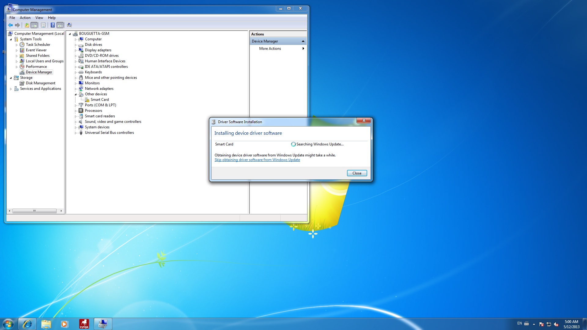Toggle Show/Hide Console Tree toolbar button
Viewport: 587px width, 330px height.
pyautogui.click(x=34, y=25)
